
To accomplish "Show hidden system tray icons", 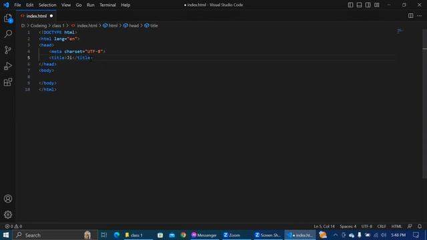I will (336, 235).
